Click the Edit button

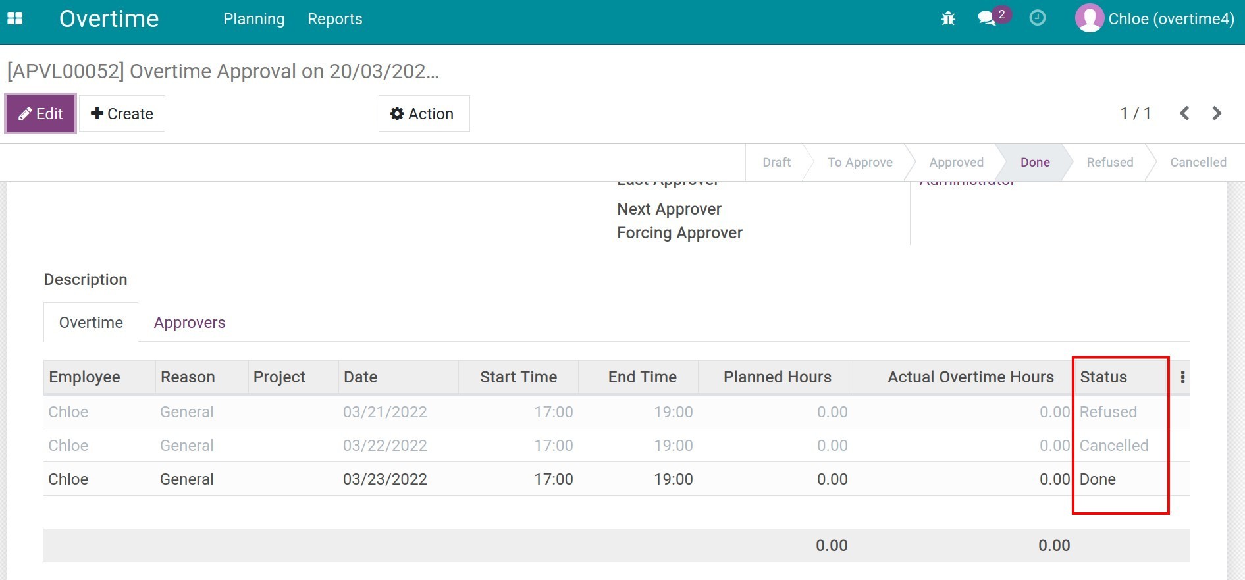pyautogui.click(x=41, y=114)
